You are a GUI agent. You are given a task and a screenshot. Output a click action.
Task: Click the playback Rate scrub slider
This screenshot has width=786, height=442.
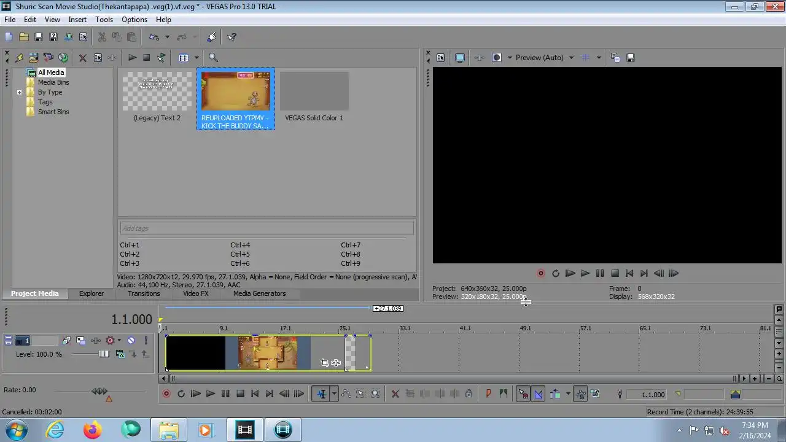pyautogui.click(x=99, y=390)
